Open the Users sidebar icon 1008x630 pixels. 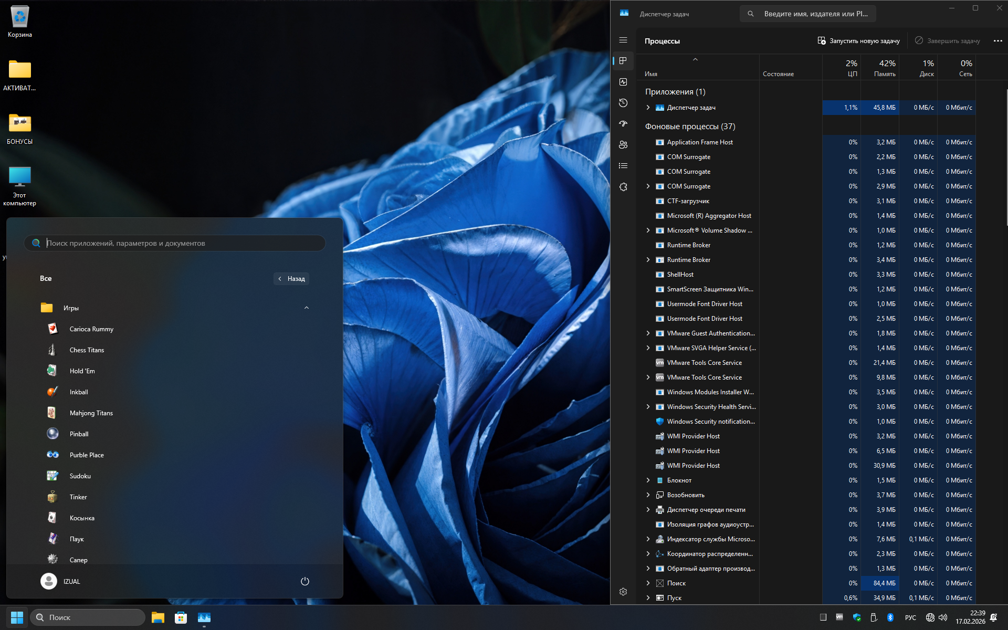point(623,145)
